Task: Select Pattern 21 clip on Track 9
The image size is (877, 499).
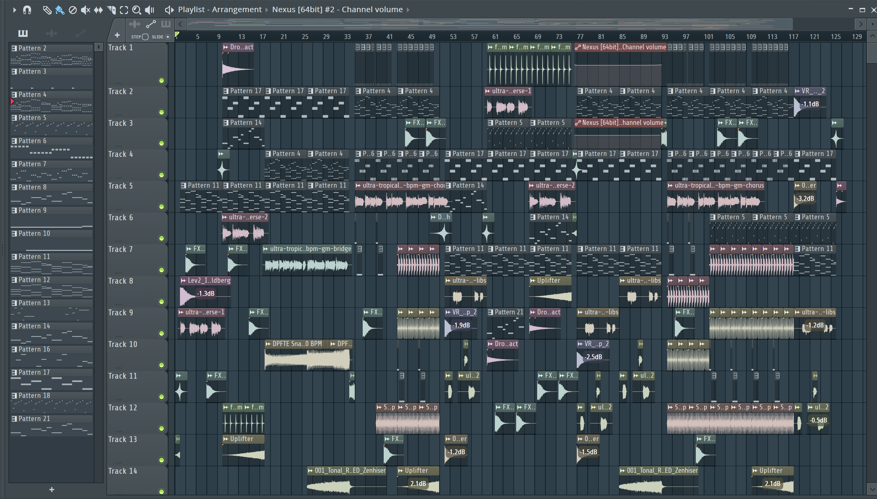Action: point(505,323)
